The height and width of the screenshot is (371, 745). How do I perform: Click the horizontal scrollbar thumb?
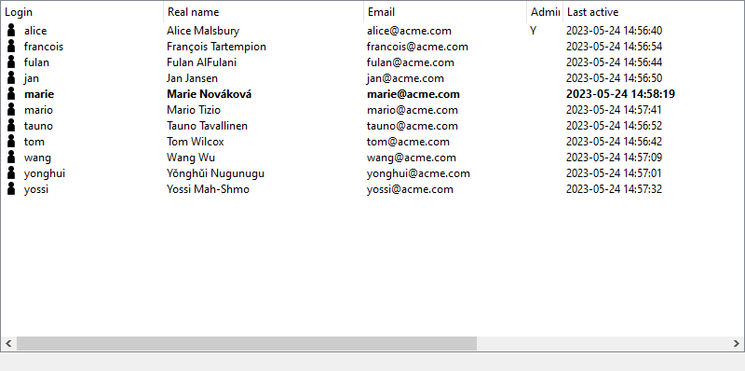(x=247, y=343)
